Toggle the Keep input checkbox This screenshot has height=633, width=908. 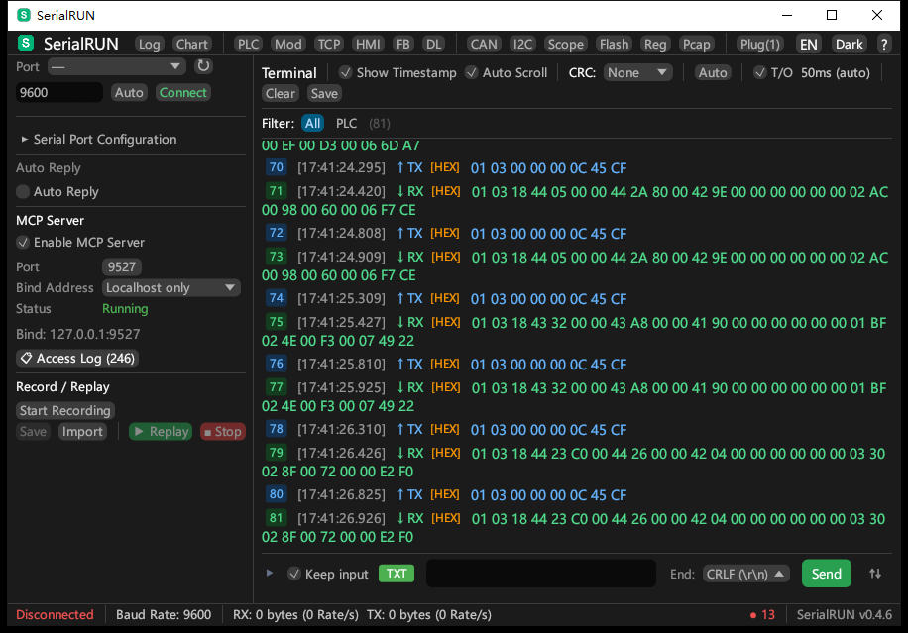point(294,574)
